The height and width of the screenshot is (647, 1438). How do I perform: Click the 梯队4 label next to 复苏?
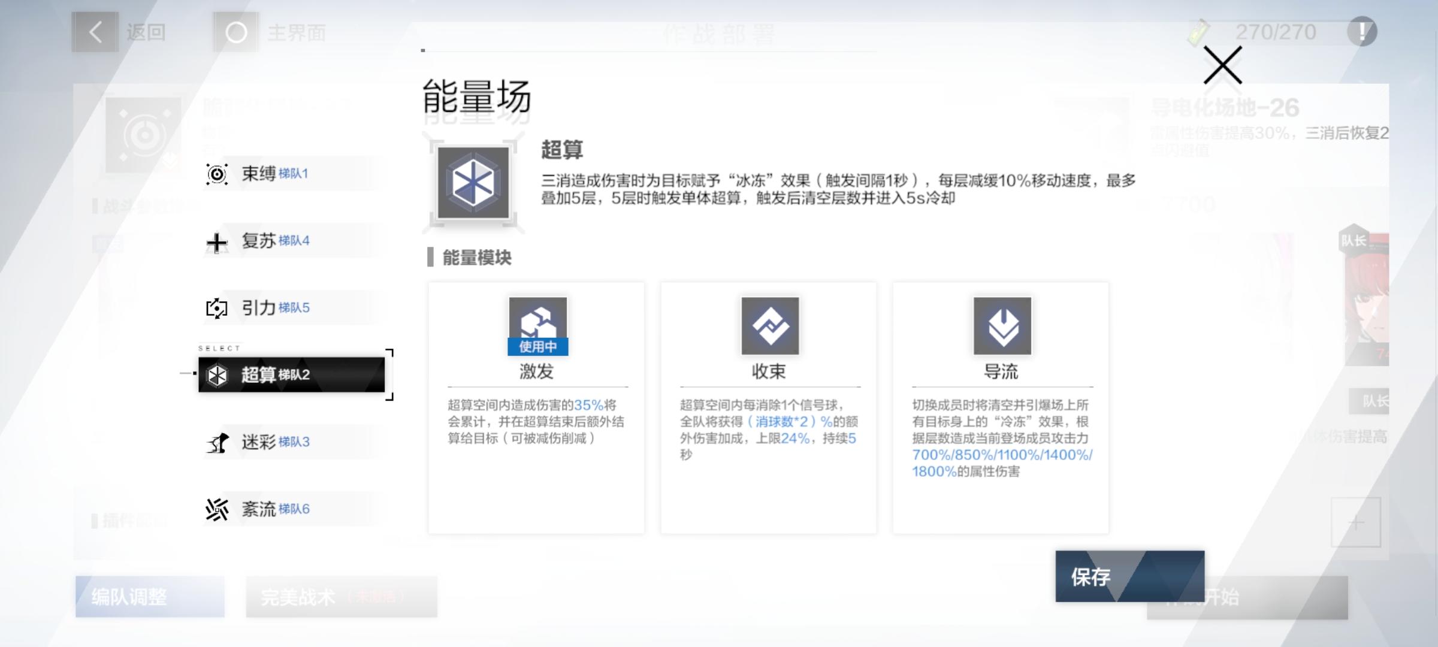[294, 241]
